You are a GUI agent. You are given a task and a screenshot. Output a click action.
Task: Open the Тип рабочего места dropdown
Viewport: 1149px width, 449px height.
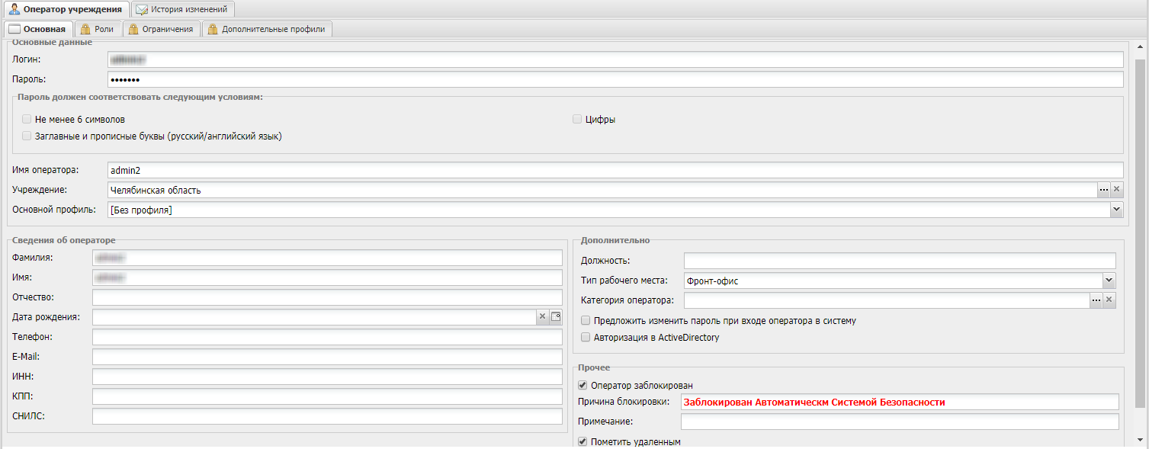click(x=1109, y=281)
